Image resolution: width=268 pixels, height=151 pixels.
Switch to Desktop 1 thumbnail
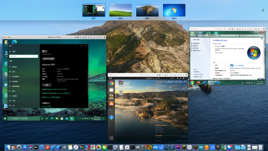click(94, 10)
